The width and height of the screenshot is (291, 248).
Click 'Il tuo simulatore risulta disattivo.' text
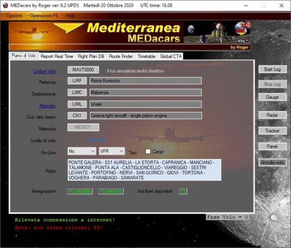click(136, 71)
